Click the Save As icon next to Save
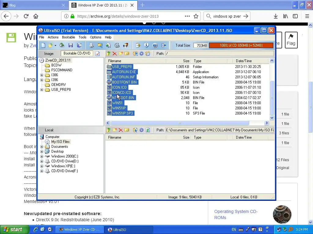Screen dimensions: 313x234 (x=79, y=45)
